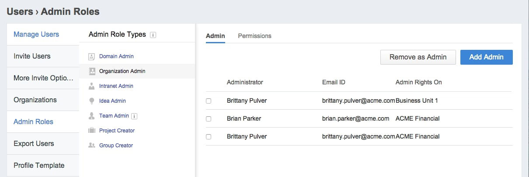
Task: Select the Brian Parker row checkbox
Action: pos(209,119)
